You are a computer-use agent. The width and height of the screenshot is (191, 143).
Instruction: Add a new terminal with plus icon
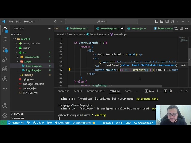157,91
